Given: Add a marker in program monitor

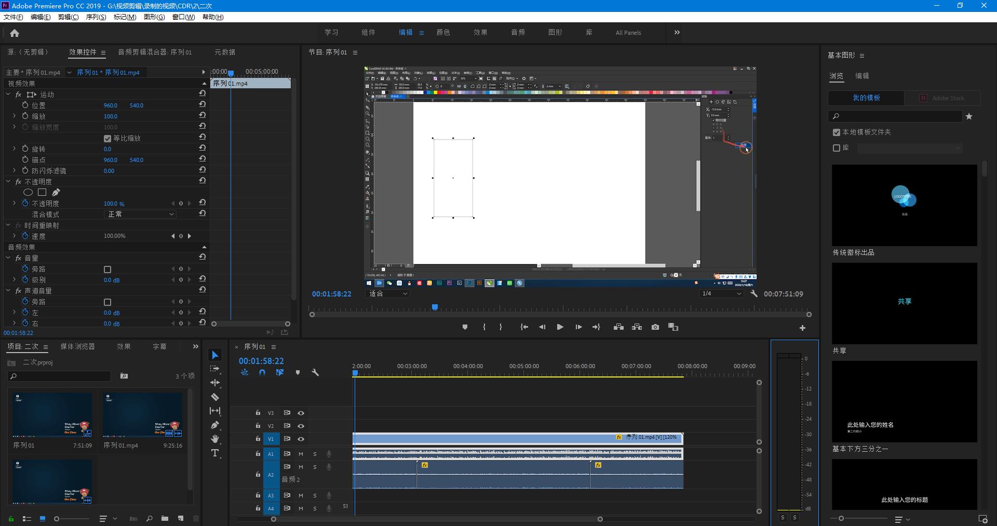Looking at the screenshot, I should coord(465,327).
